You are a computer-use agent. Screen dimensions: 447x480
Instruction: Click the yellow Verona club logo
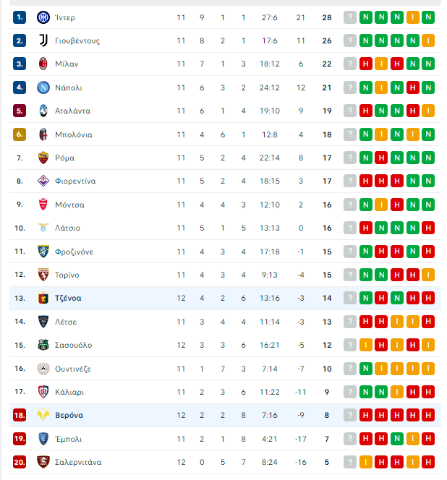pos(43,415)
